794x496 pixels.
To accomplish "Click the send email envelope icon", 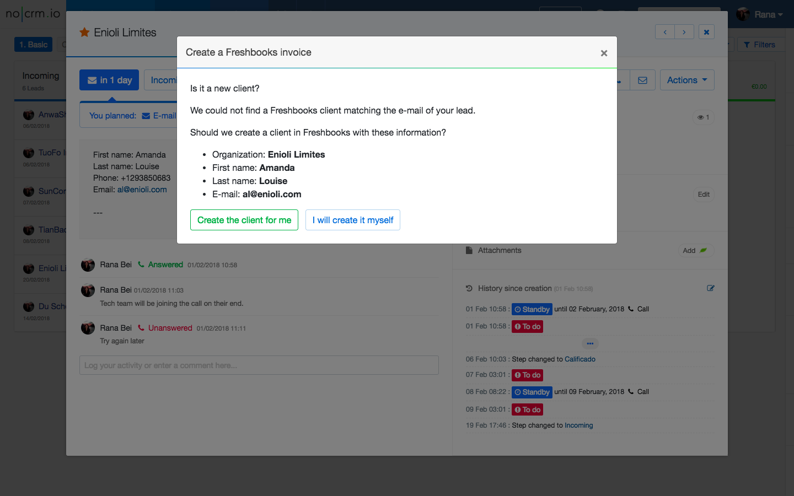I will click(642, 80).
